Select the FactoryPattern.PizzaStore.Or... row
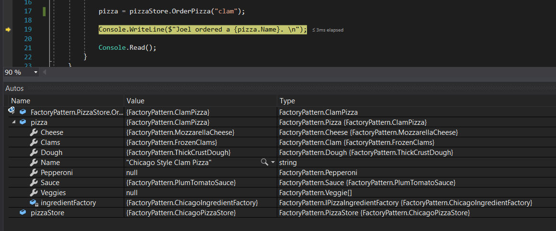Image resolution: width=556 pixels, height=231 pixels. 282,112
